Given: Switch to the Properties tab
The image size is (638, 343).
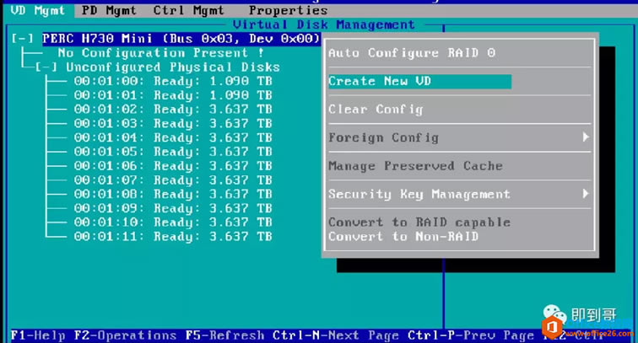Looking at the screenshot, I should [288, 11].
